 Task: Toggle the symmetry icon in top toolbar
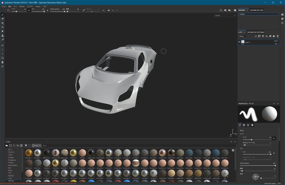[x=109, y=10]
